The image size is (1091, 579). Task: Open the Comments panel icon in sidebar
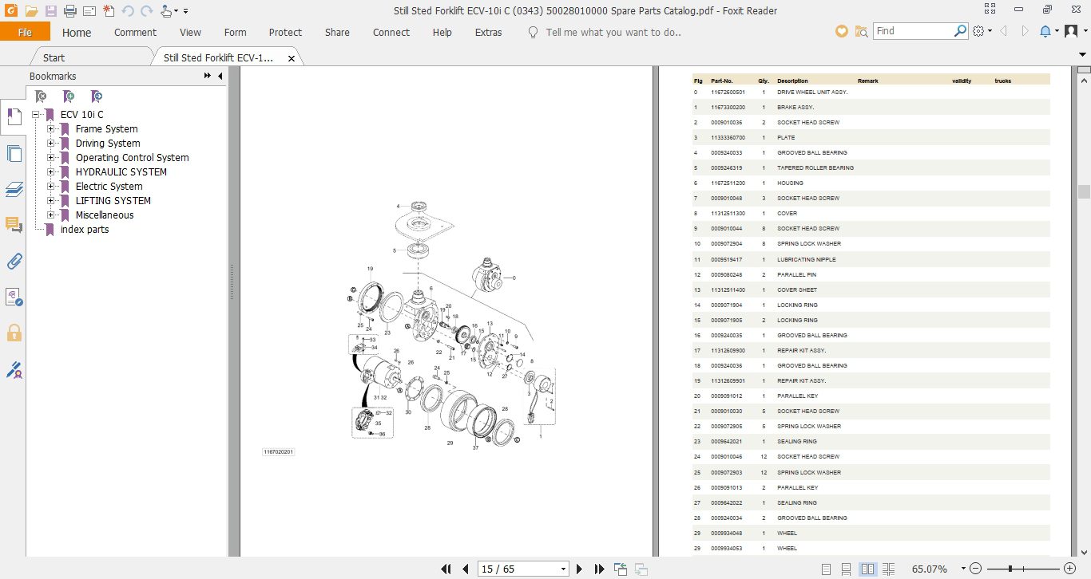point(14,225)
